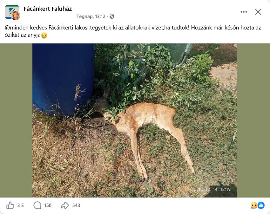Screen dimensions: 270x214
Task: Close the post viewer with the X
Action: coord(258,12)
